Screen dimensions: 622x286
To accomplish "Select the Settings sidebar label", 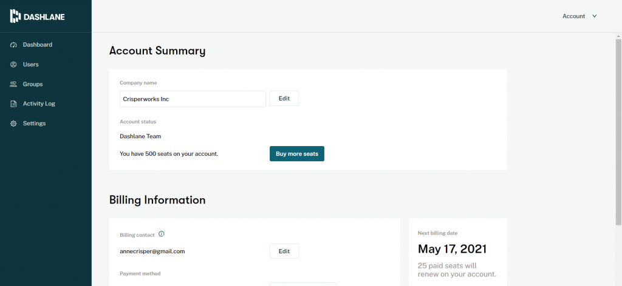I will click(34, 124).
